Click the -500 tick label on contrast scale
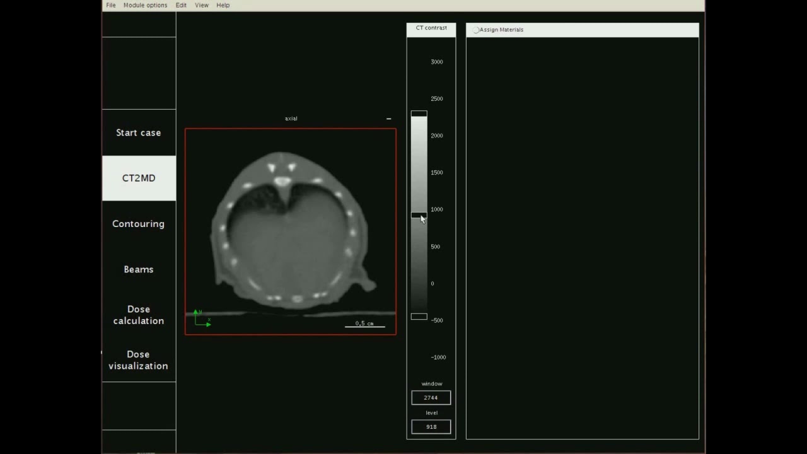This screenshot has width=807, height=454. pos(437,320)
